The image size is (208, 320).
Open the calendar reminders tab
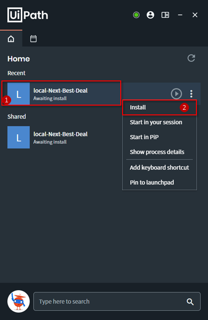pos(33,39)
